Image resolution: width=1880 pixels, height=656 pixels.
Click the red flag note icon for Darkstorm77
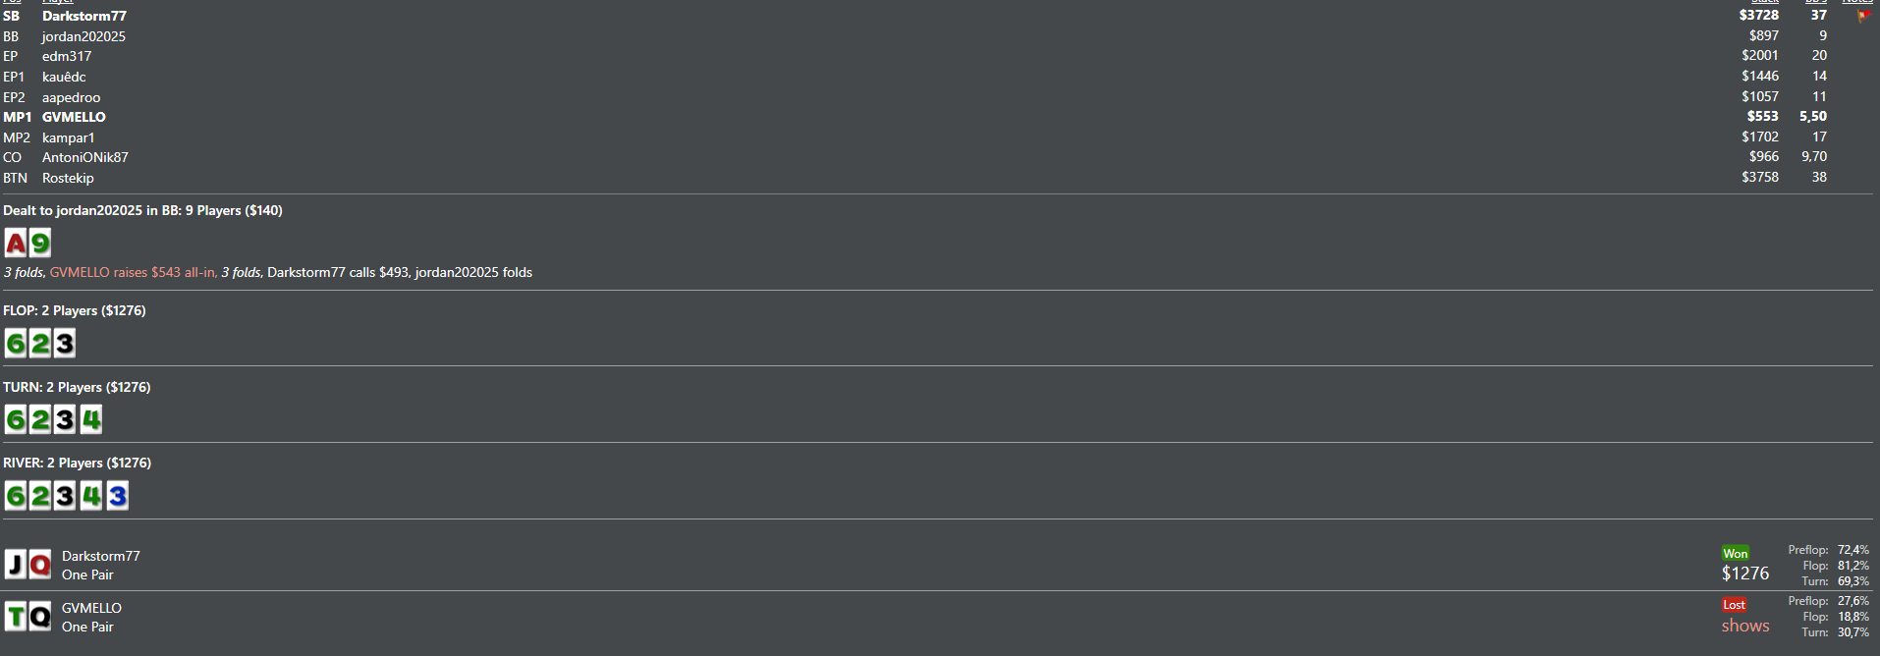[x=1862, y=16]
